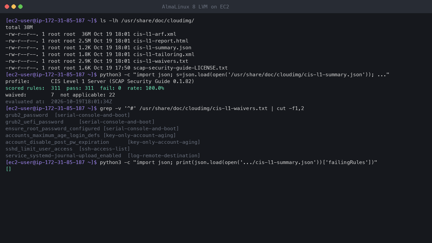Click the 'fail: 0' value
Viewport: 432px width, 243px height.
[x=110, y=88]
